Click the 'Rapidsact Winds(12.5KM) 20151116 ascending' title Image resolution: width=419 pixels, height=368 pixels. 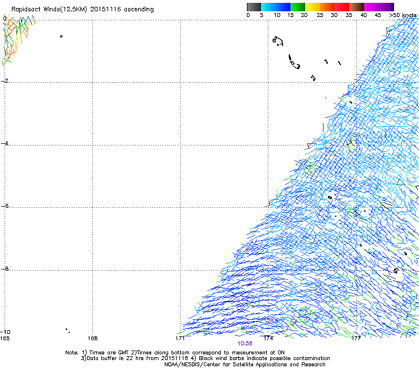click(x=83, y=10)
